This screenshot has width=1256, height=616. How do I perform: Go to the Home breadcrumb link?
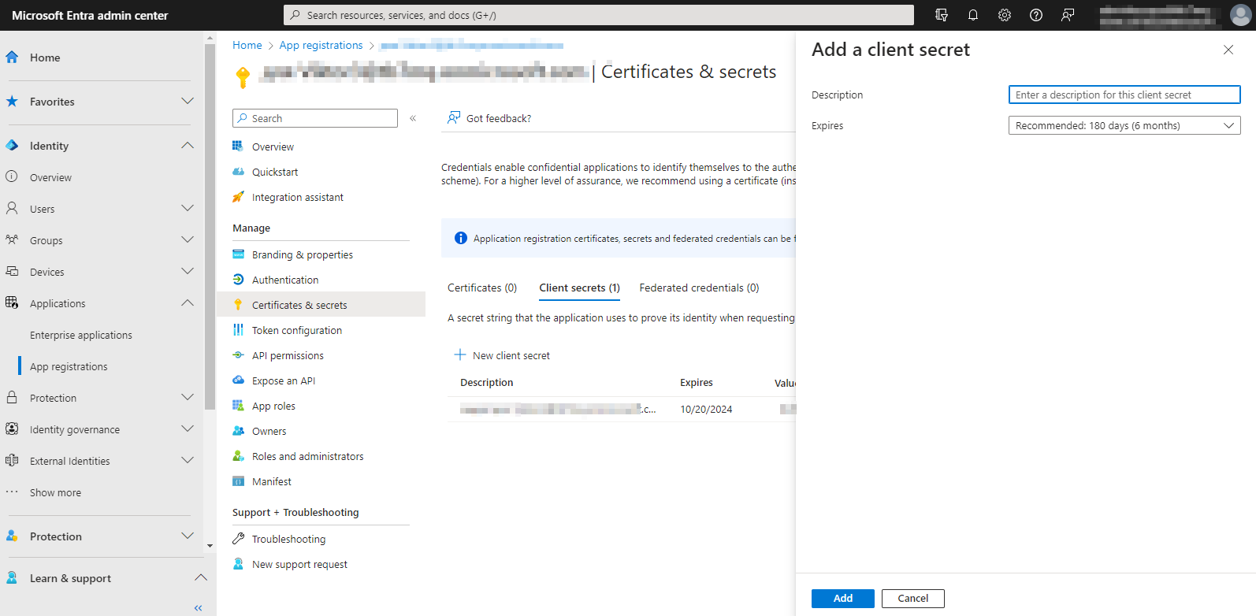pos(247,45)
